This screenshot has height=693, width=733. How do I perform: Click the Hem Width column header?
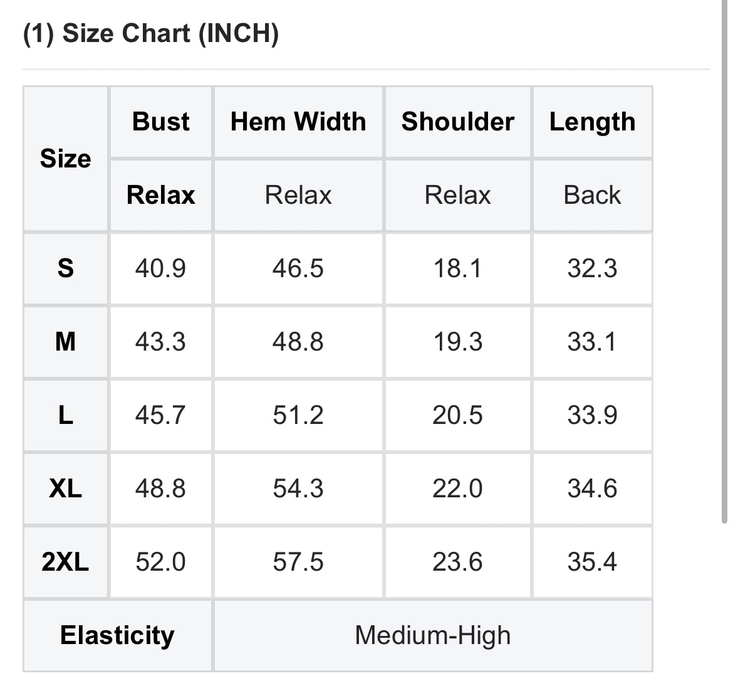pos(298,122)
